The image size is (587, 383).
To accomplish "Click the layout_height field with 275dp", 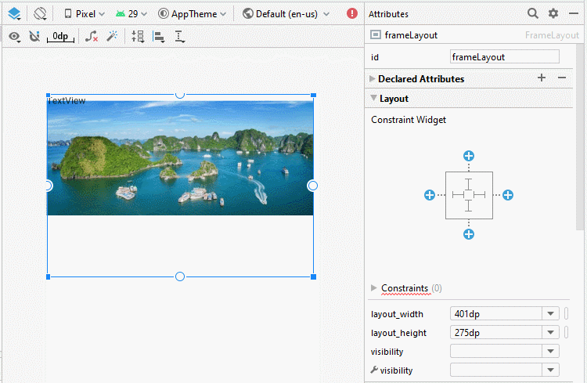I will point(495,332).
